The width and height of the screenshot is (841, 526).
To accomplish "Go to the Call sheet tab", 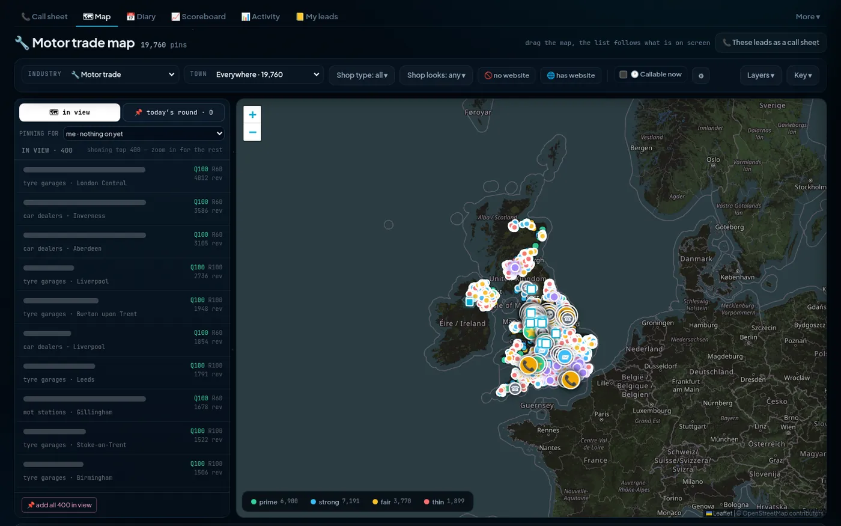I will 44,17.
